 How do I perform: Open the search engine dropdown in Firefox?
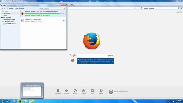(142, 8)
